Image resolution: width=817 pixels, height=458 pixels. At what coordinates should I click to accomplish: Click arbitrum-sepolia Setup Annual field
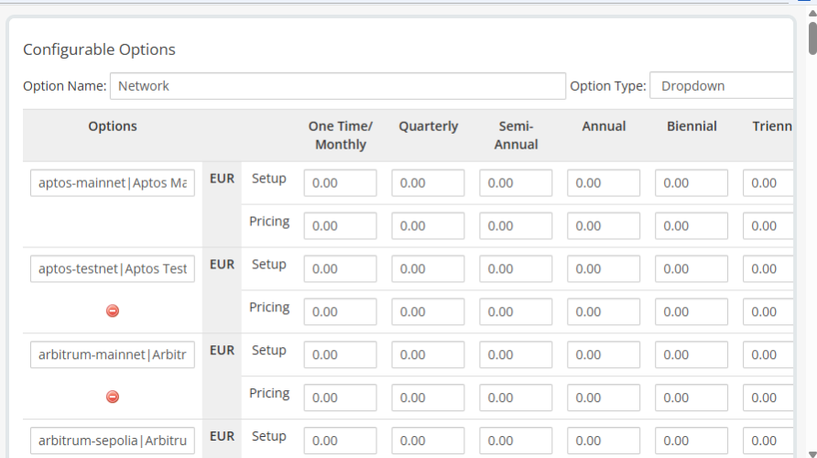point(604,441)
